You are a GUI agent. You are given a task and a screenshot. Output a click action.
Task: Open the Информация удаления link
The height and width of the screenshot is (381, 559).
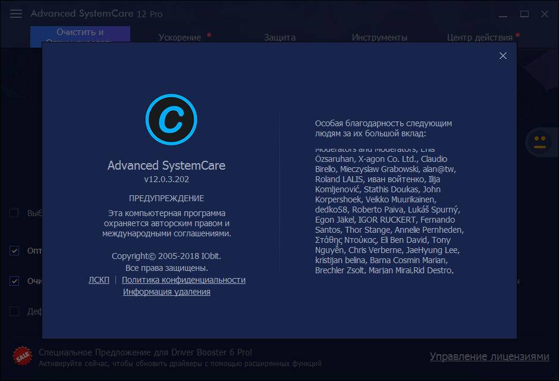pos(167,292)
